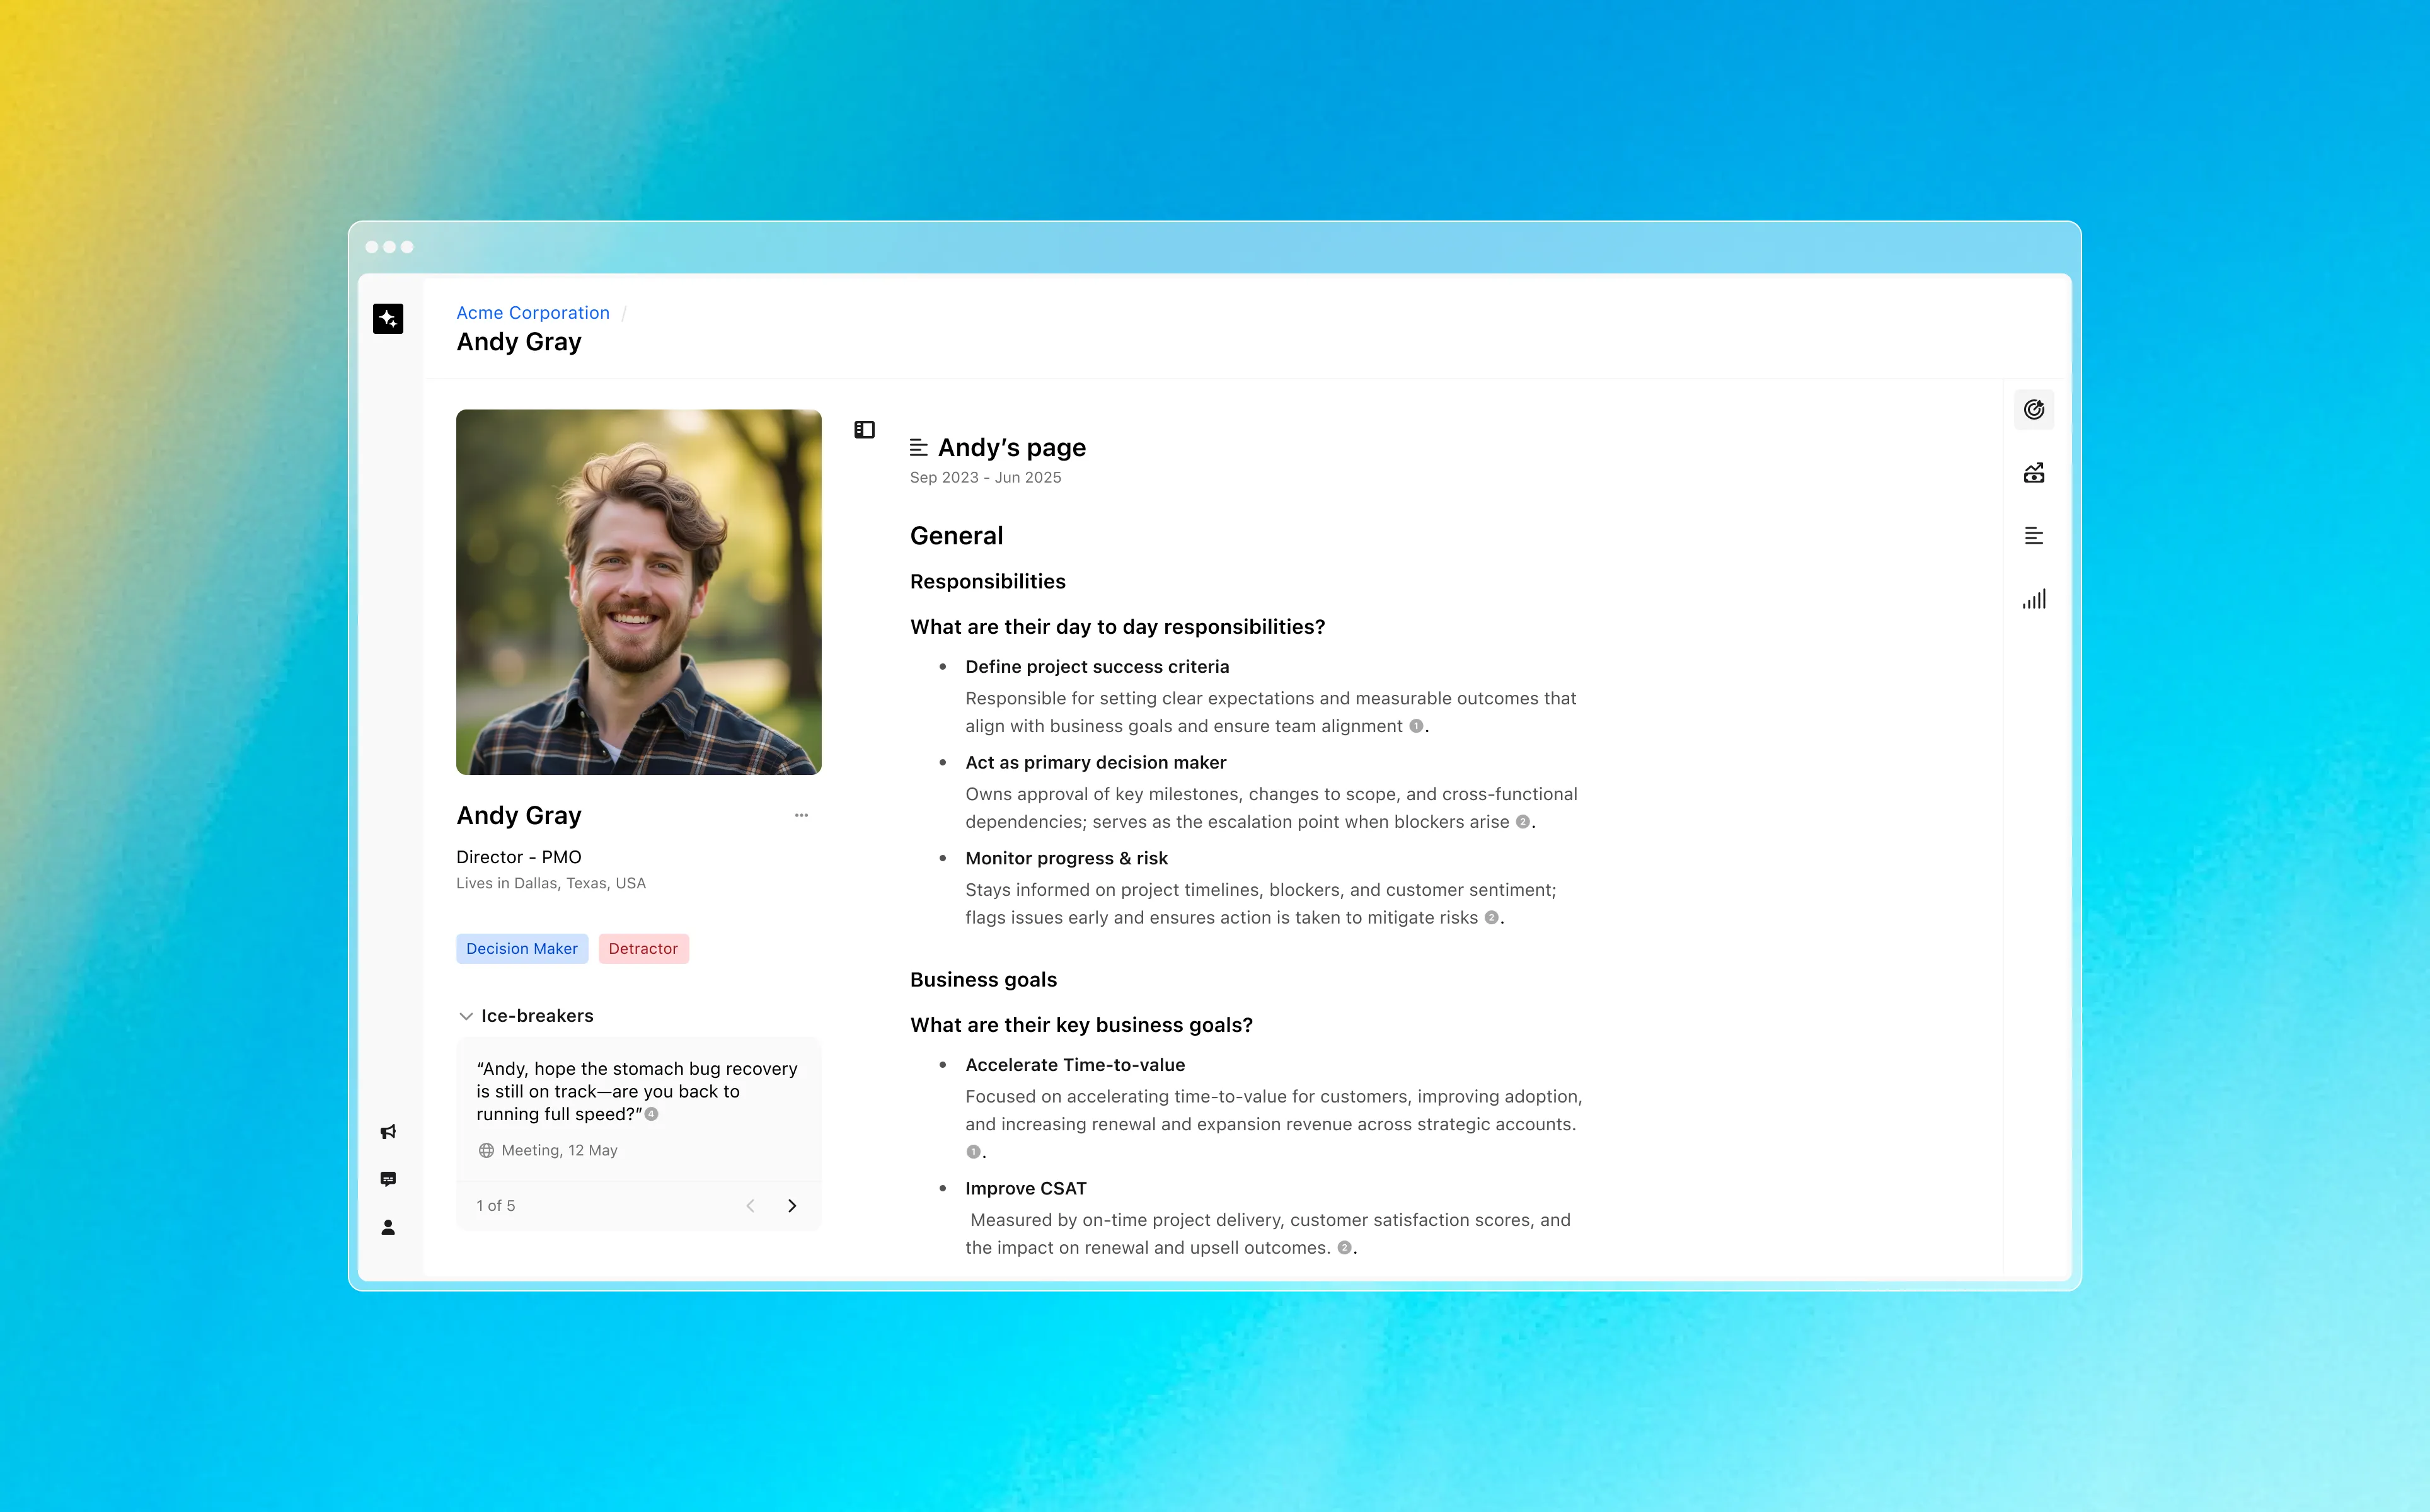Go to previous ice-breaker
Viewport: 2430px width, 1512px height.
750,1206
